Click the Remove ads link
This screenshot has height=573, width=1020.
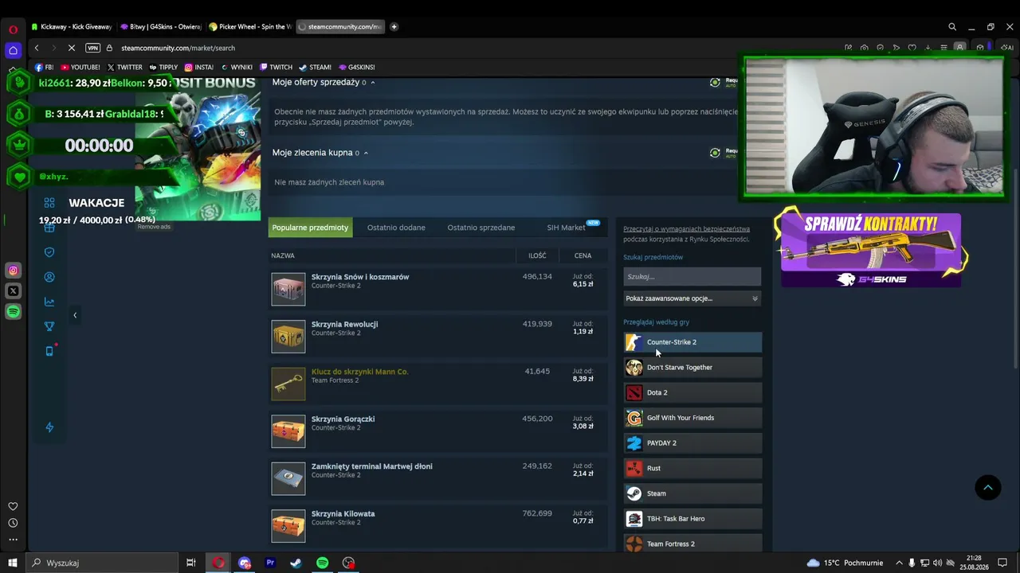click(154, 227)
